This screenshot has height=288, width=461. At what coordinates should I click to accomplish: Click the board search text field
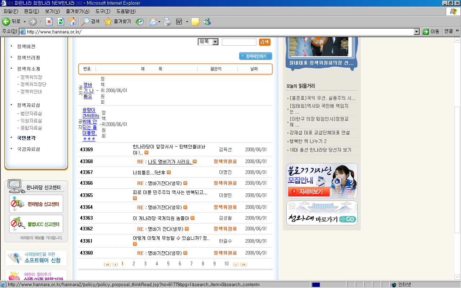tap(239, 42)
